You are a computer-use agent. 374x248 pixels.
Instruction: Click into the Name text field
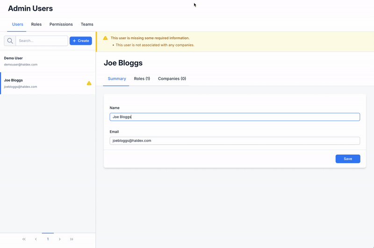[x=235, y=117]
